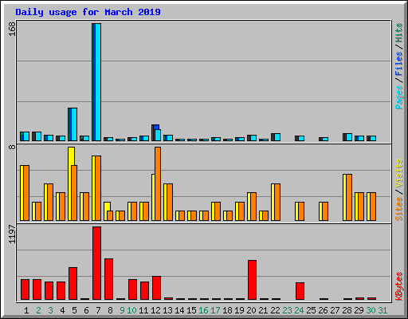Click day 26 on the x-axis
408x319 pixels.
coord(323,310)
